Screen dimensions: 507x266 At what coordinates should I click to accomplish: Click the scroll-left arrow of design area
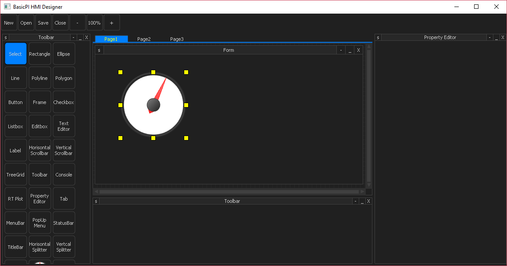coord(96,191)
